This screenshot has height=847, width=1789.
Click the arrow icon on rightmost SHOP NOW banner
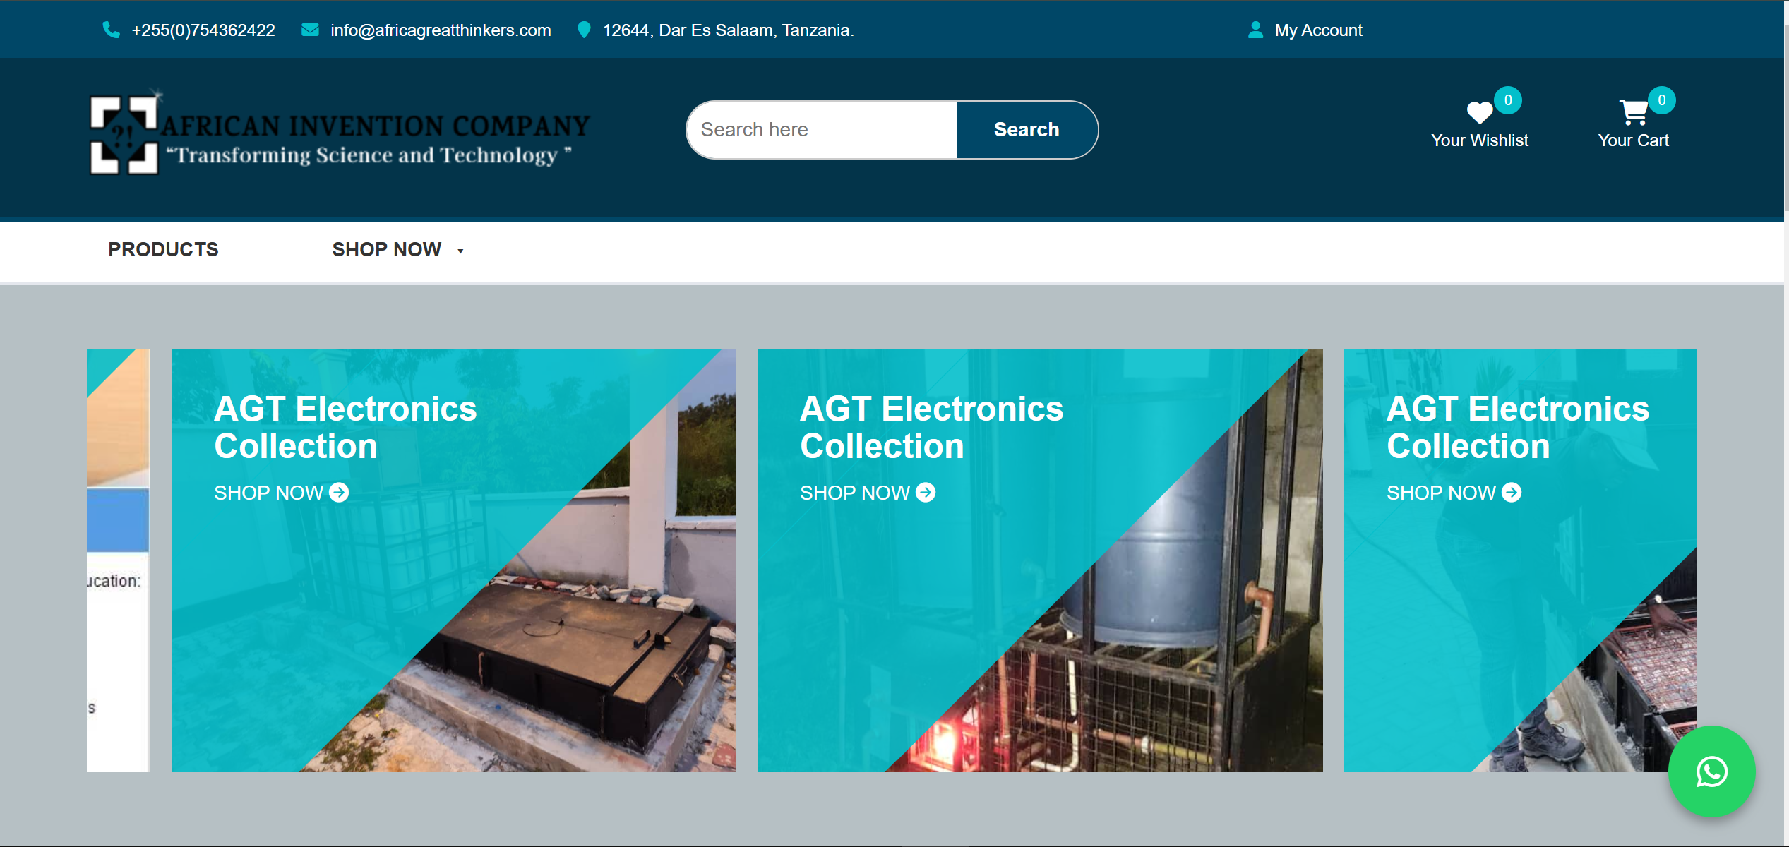[1512, 492]
